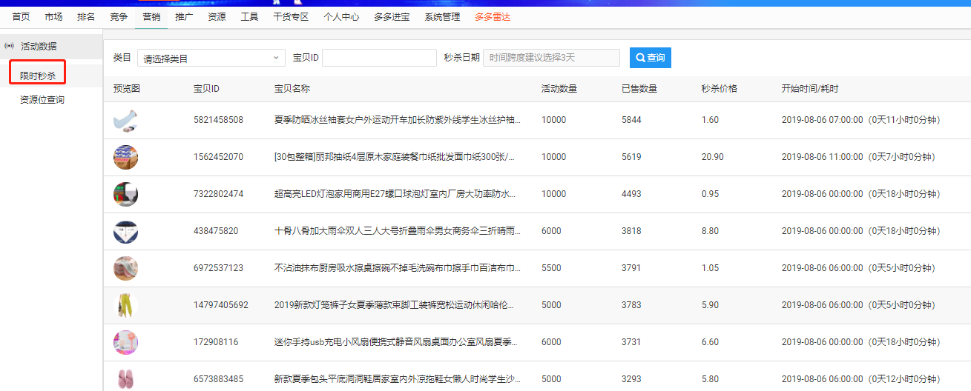Click the 活动数据 broadcast icon in sidebar
The width and height of the screenshot is (971, 391).
(x=10, y=46)
